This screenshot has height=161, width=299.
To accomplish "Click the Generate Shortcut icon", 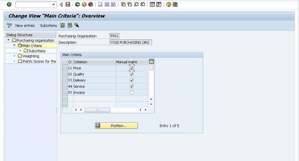I will point(159,4).
